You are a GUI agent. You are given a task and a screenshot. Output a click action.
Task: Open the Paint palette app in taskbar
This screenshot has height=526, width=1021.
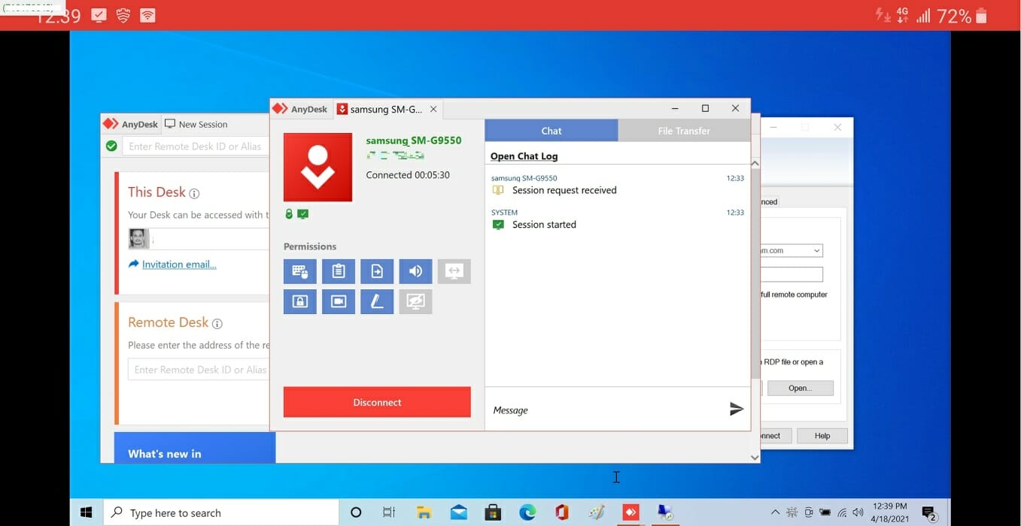[x=596, y=512]
